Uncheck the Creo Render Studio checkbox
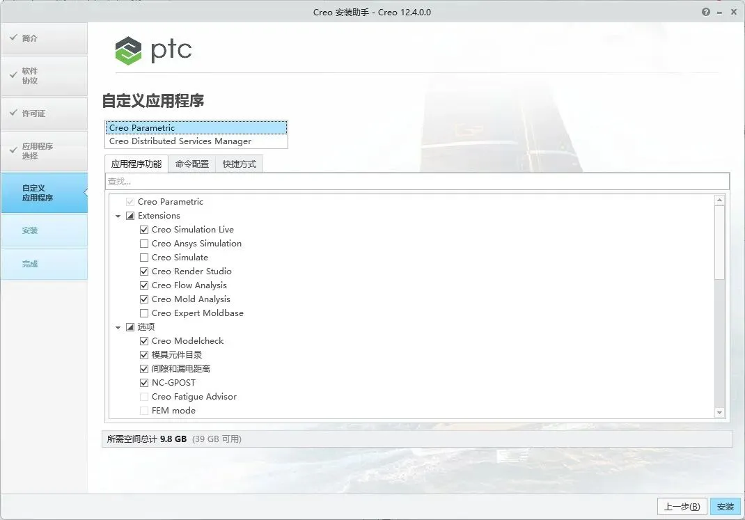The height and width of the screenshot is (520, 745). point(144,271)
